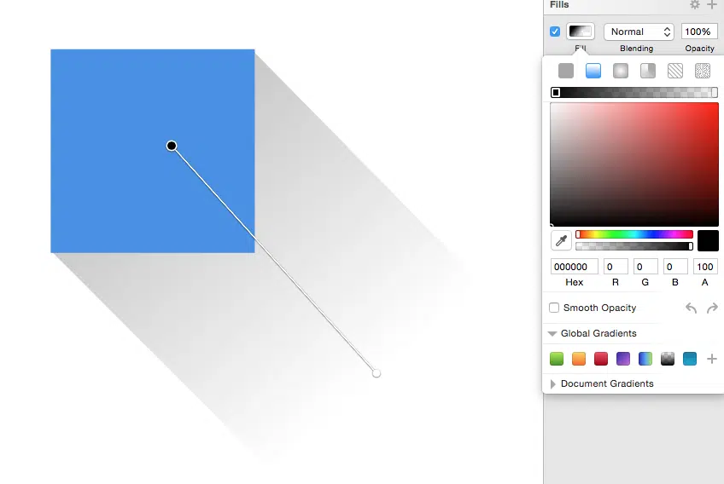
Task: Pick a color with the eyedropper tool
Action: tap(562, 240)
